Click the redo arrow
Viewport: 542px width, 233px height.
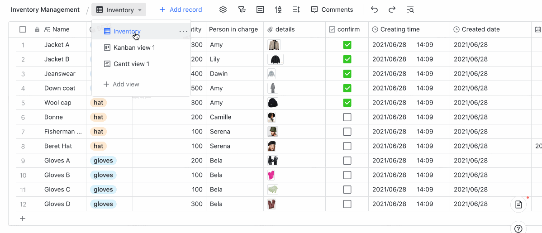click(392, 10)
